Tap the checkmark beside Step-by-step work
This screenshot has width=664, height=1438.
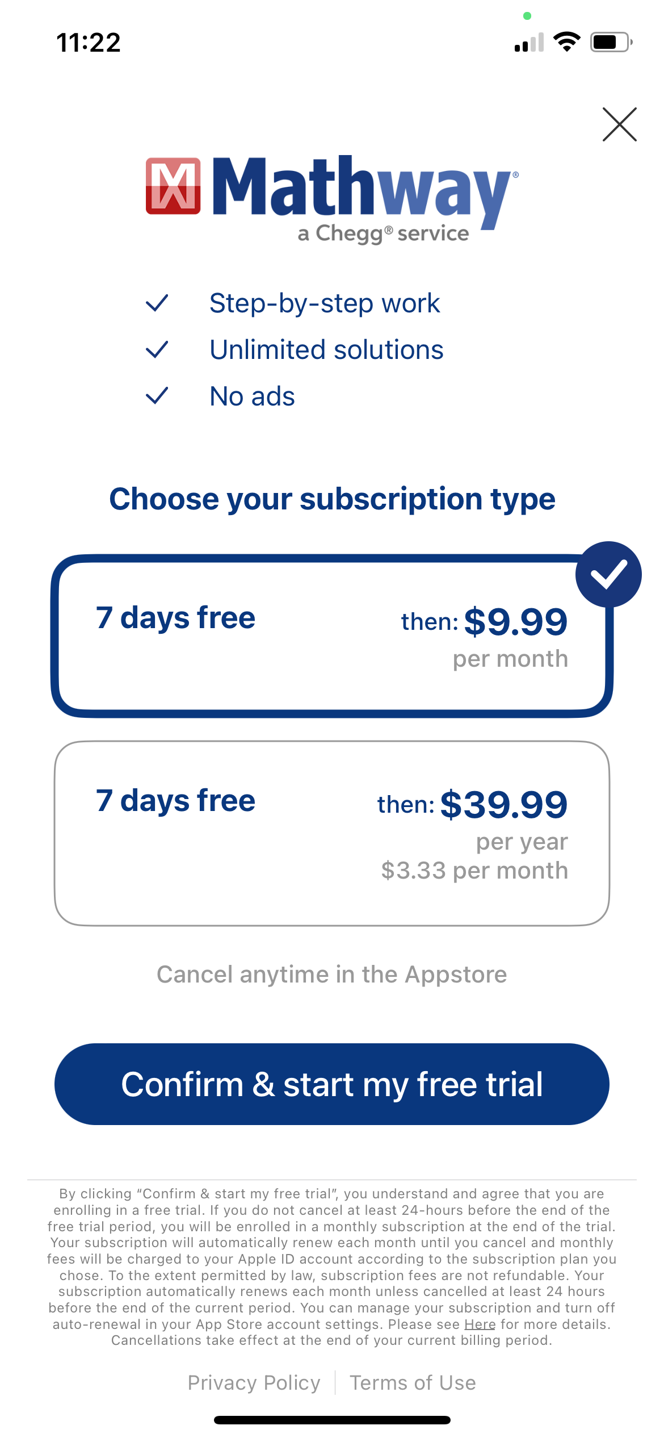[x=157, y=303]
